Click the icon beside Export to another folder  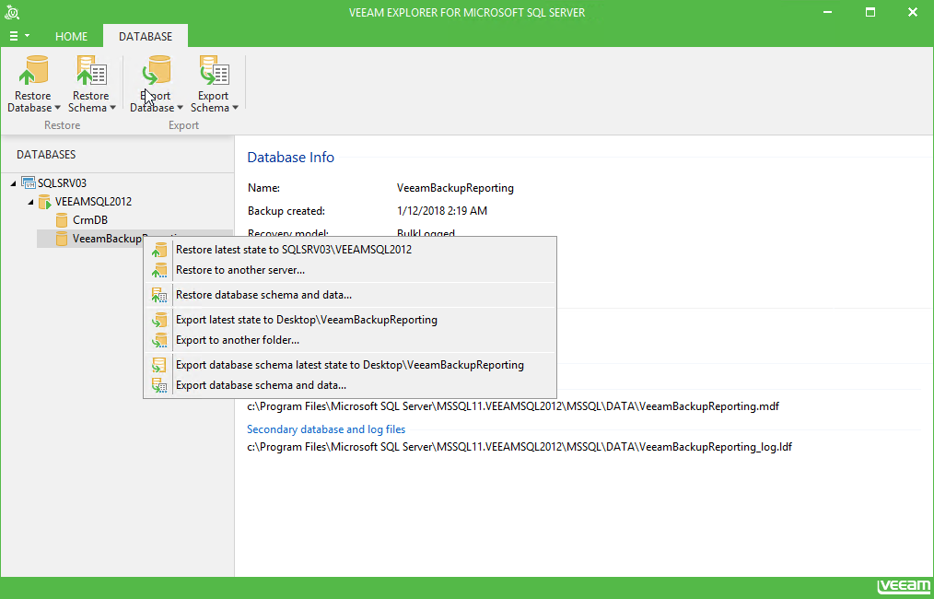point(159,340)
